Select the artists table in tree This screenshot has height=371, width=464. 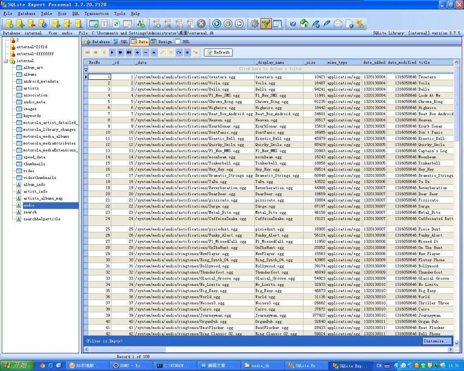pyautogui.click(x=31, y=88)
